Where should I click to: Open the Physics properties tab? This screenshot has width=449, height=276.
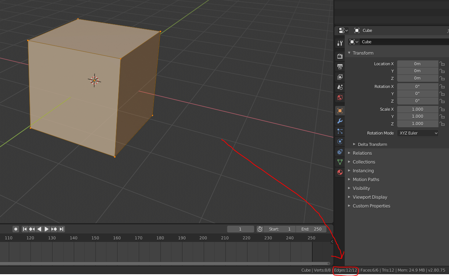pyautogui.click(x=340, y=141)
